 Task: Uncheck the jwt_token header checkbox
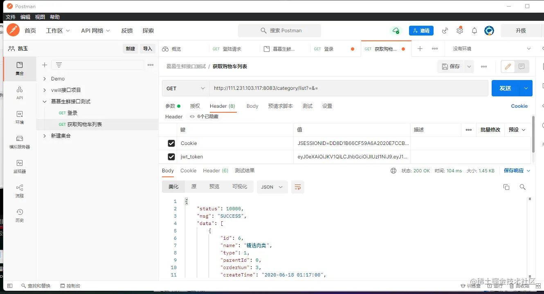coord(171,157)
